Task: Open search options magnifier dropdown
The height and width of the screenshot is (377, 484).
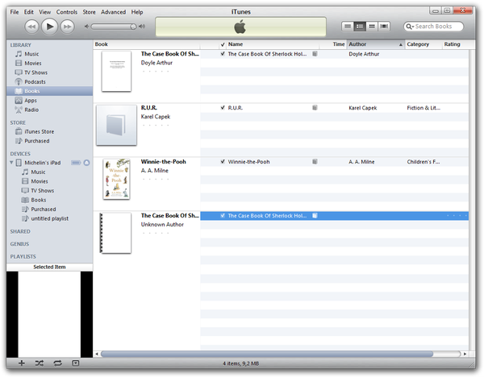Action: [410, 27]
